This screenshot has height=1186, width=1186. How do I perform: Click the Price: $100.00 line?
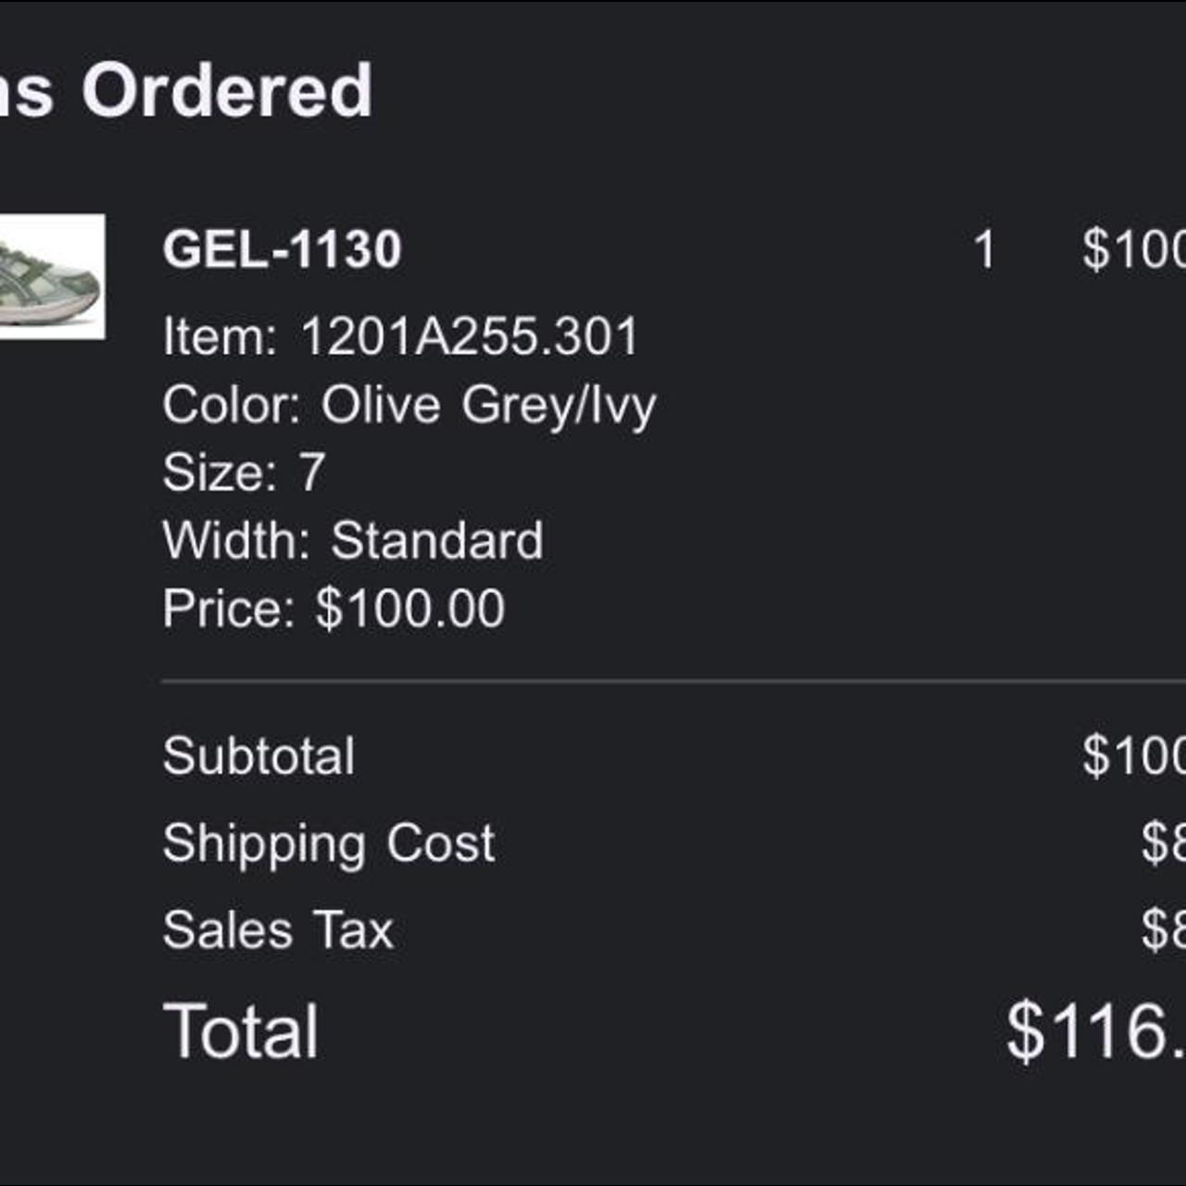(x=334, y=609)
